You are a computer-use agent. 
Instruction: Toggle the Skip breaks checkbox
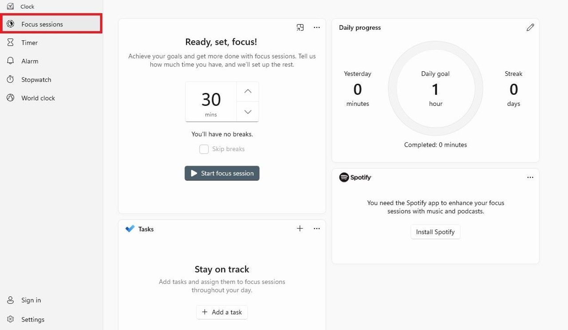204,149
